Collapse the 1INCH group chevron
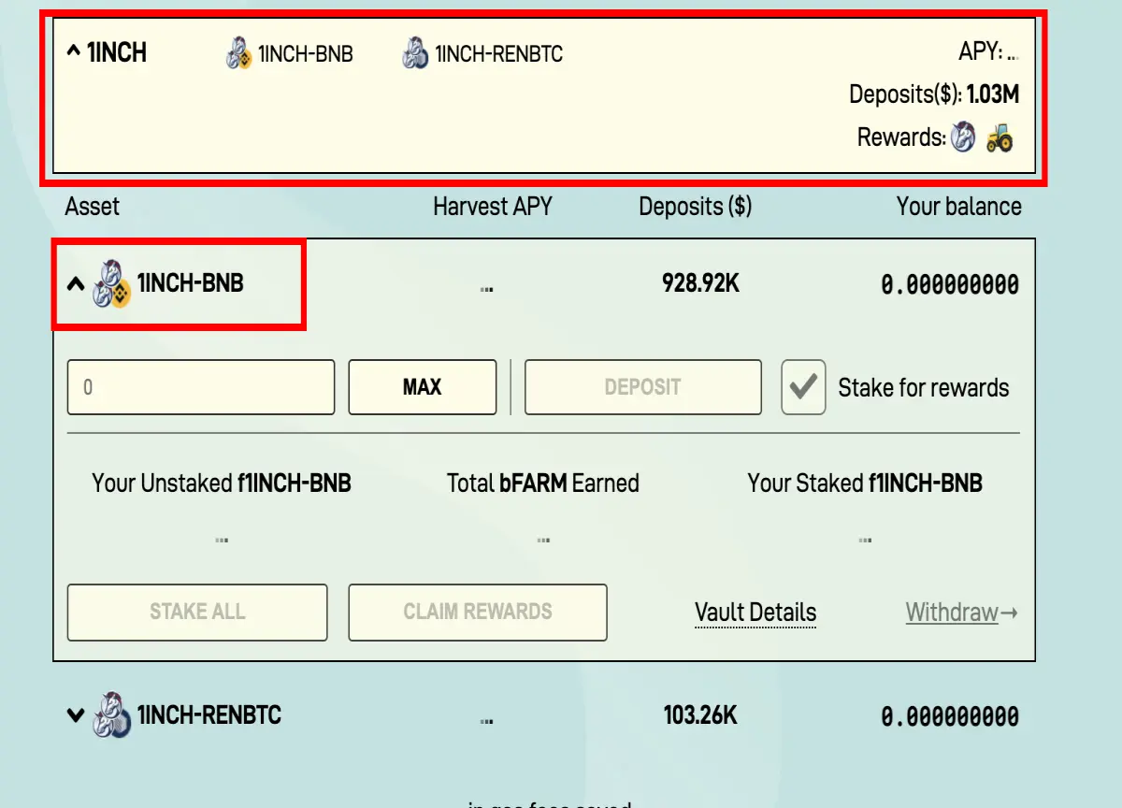Screen dimensions: 1122x808 (73, 52)
